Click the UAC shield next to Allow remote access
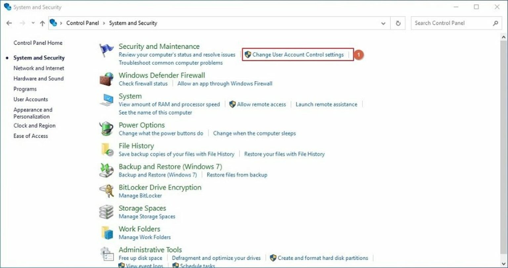 pos(233,104)
